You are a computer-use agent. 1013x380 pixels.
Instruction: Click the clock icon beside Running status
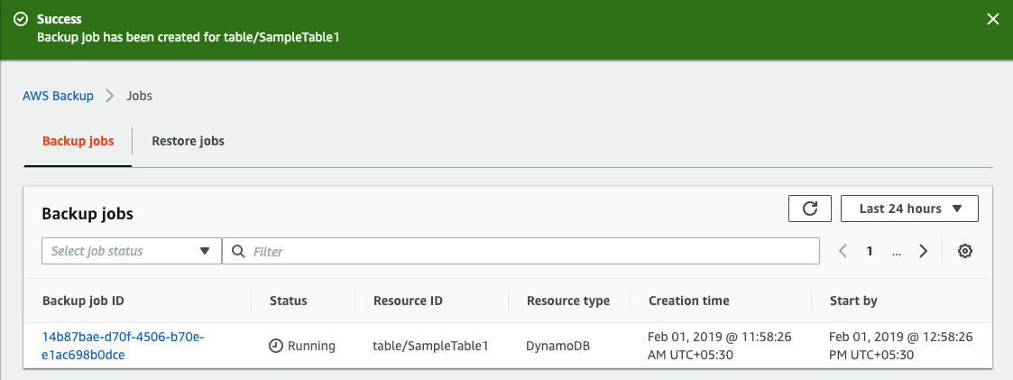click(x=276, y=346)
